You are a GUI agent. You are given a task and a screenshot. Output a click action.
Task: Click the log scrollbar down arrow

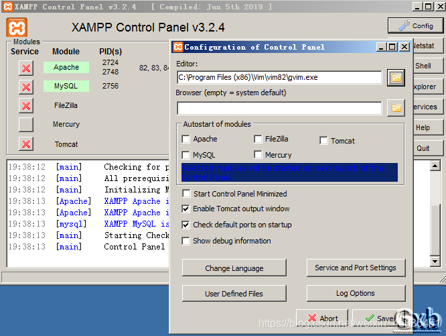pos(435,261)
